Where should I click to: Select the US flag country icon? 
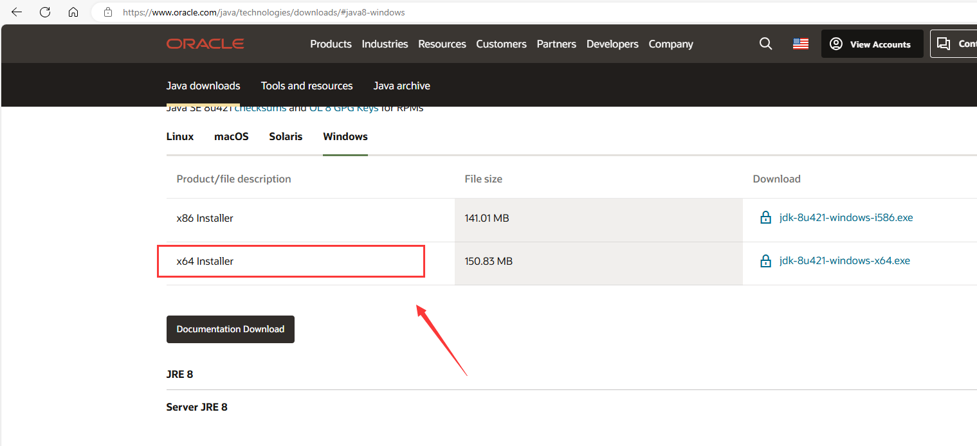[801, 44]
